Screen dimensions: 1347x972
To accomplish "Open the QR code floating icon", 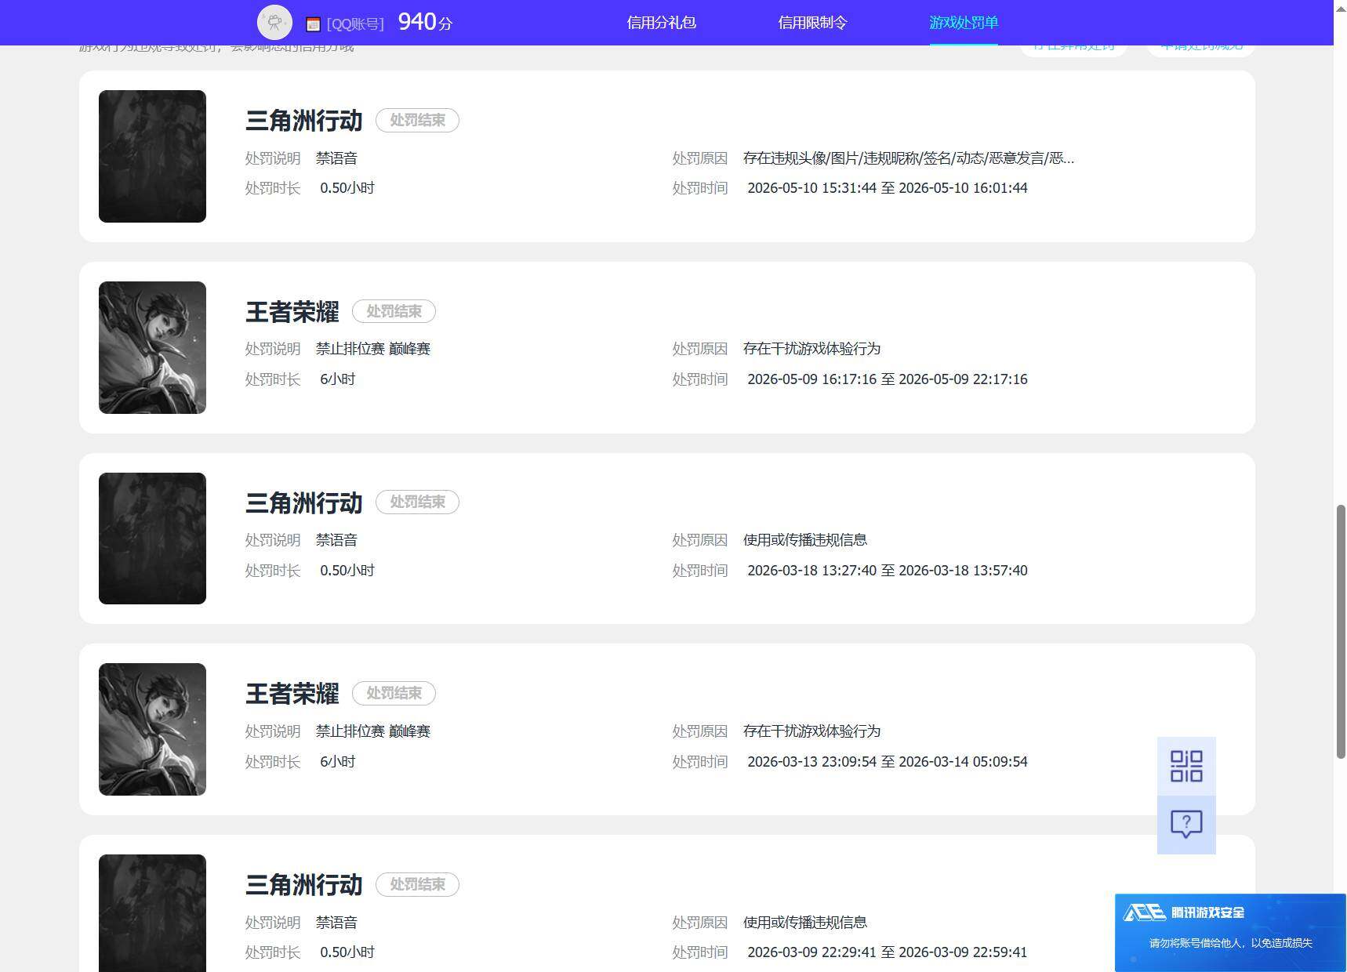I will (1186, 766).
